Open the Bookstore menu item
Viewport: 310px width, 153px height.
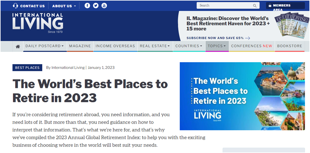coord(290,46)
